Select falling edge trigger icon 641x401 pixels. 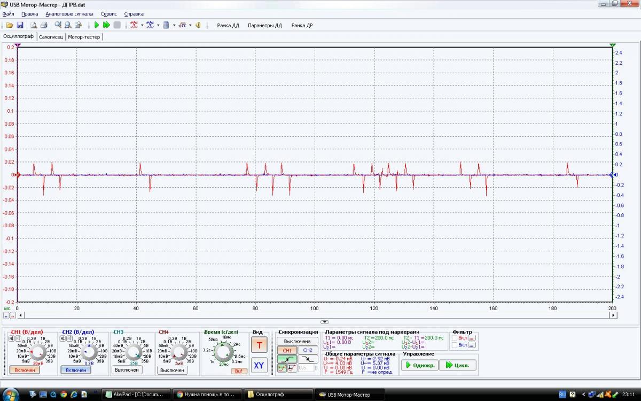coord(307,359)
